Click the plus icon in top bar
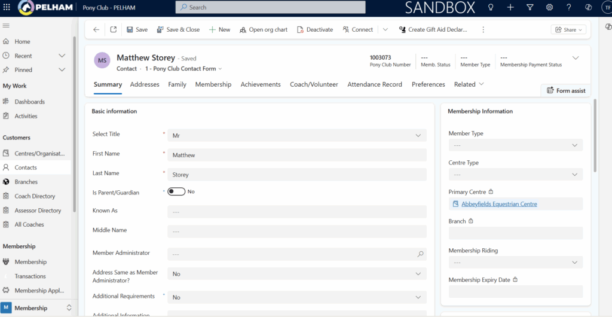The height and width of the screenshot is (317, 612). tap(510, 7)
